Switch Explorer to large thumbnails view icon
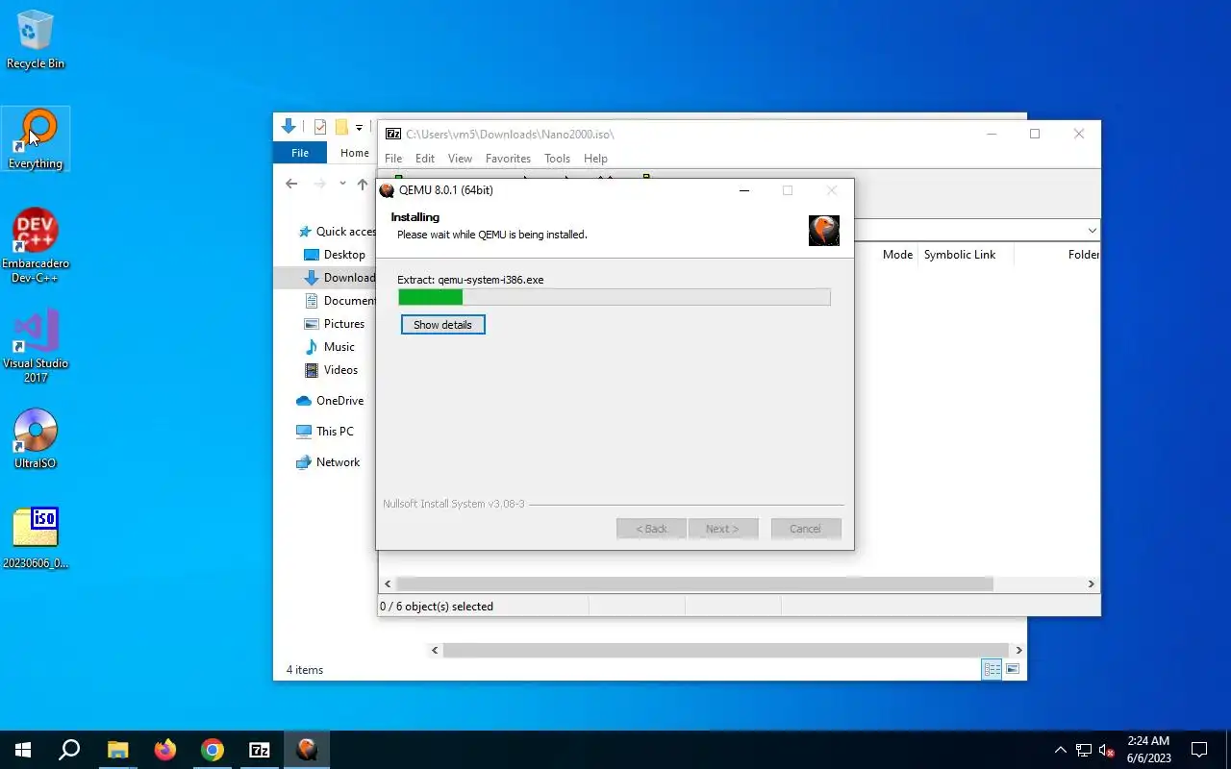The width and height of the screenshot is (1231, 769). (1013, 669)
